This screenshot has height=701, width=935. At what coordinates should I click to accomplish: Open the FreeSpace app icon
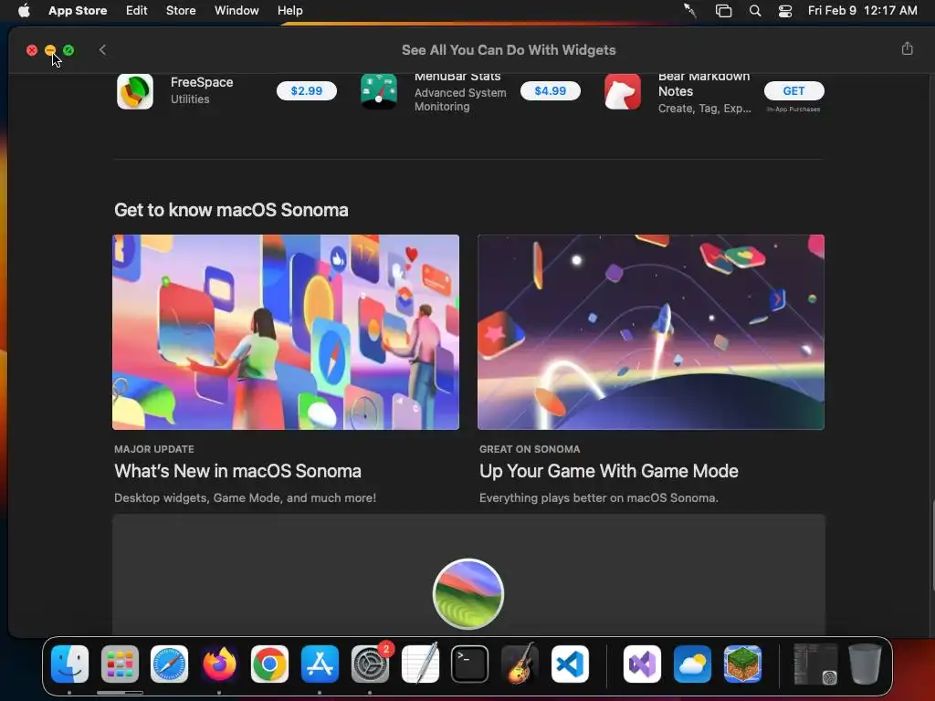click(x=135, y=91)
